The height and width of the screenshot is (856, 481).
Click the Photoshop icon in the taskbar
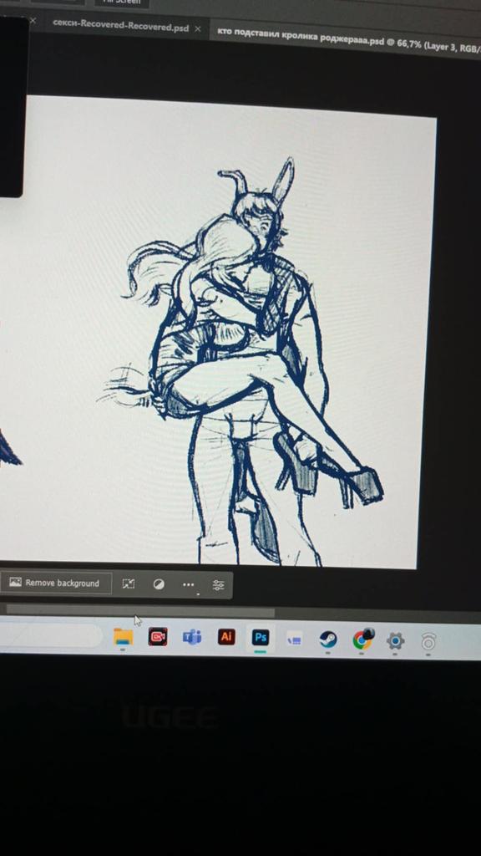click(x=261, y=638)
